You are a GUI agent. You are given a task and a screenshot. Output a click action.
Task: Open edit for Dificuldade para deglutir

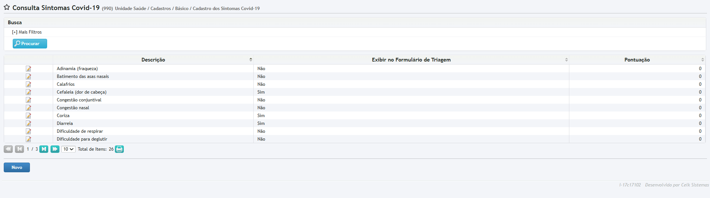coord(28,139)
